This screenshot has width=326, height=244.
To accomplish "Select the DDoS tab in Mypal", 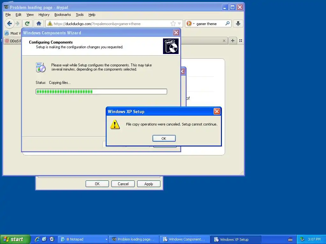I will click(12, 41).
